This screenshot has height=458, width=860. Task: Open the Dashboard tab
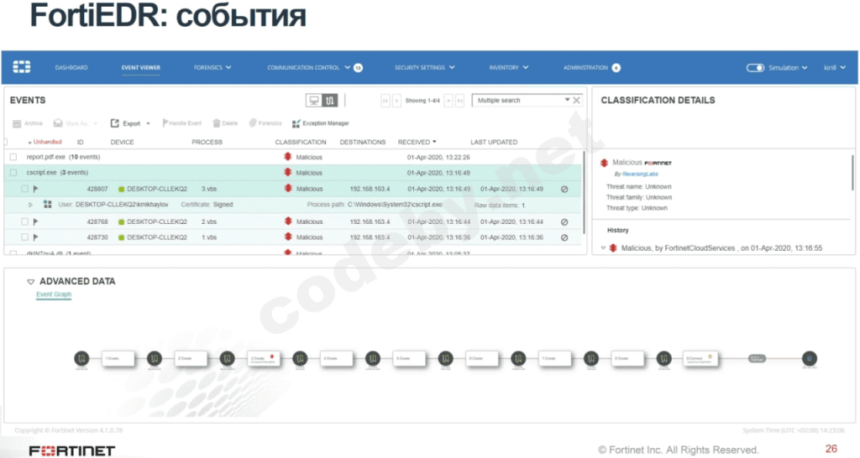click(x=71, y=67)
